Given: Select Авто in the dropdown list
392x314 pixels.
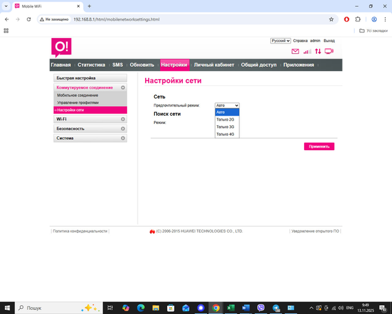Looking at the screenshot, I should 227,112.
